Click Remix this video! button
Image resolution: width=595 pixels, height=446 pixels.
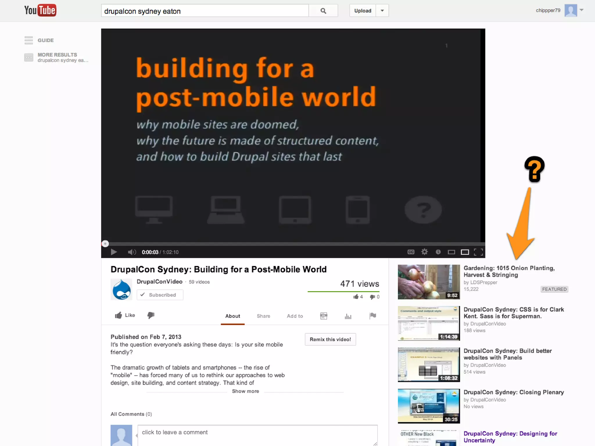point(330,339)
